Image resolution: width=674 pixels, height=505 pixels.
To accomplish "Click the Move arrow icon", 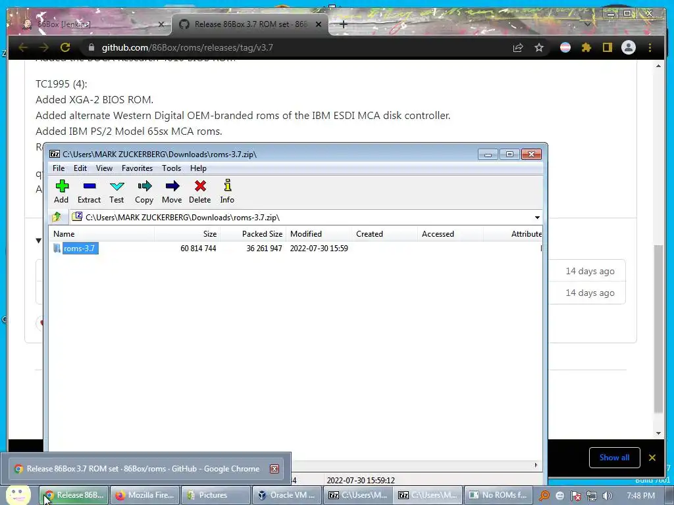I will pos(172,186).
